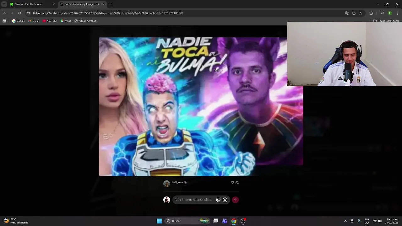402x226 pixels.
Task: Open the Maps bookmark
Action: [66, 21]
